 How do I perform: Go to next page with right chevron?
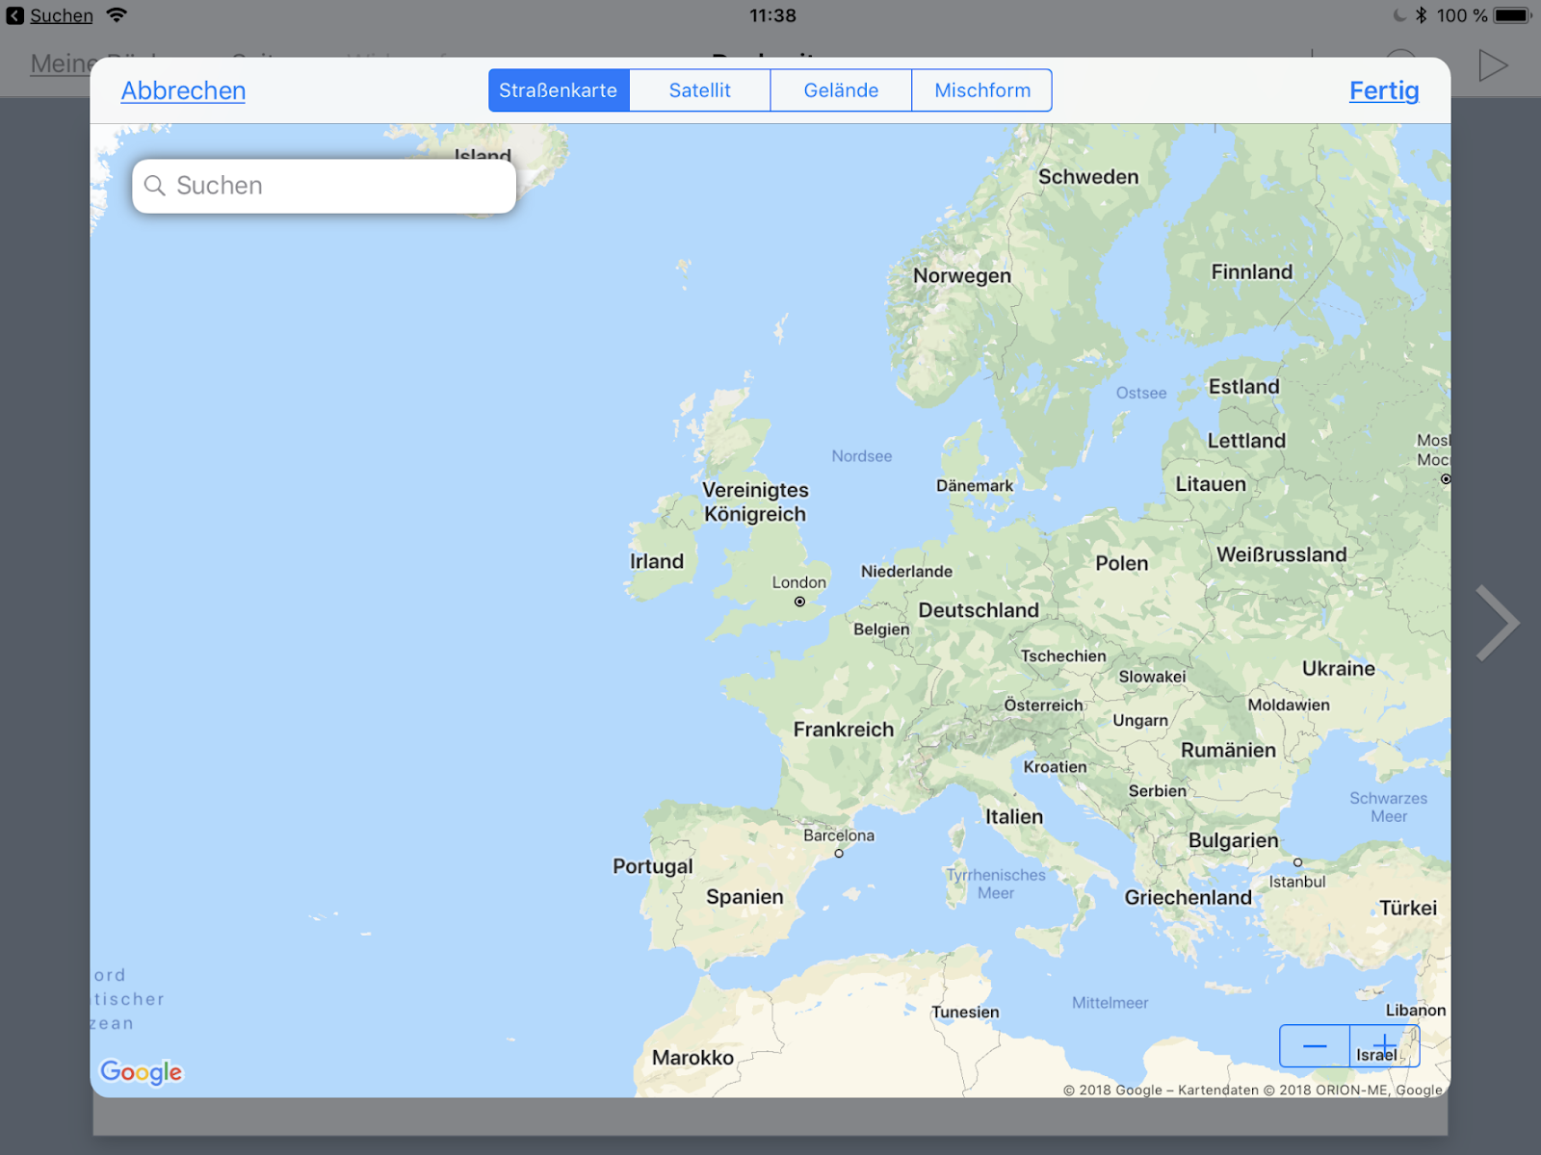click(x=1497, y=623)
